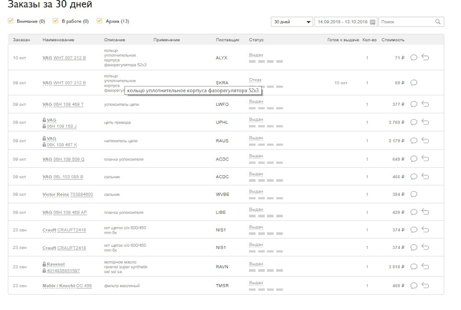This screenshot has height=310, width=461.
Task: Open part link 06H 109 469 AP
Action: coord(70,212)
